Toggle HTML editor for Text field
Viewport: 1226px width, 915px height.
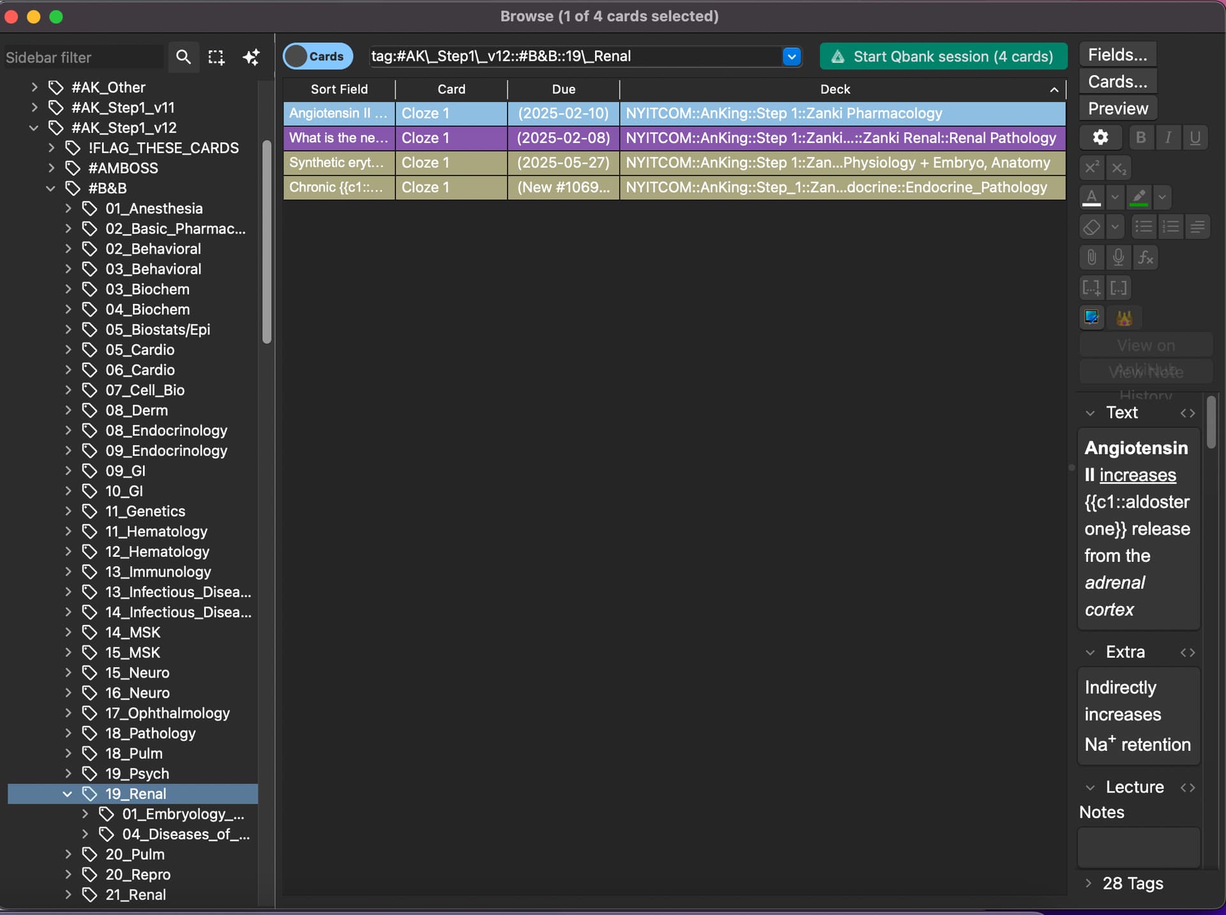(x=1187, y=413)
